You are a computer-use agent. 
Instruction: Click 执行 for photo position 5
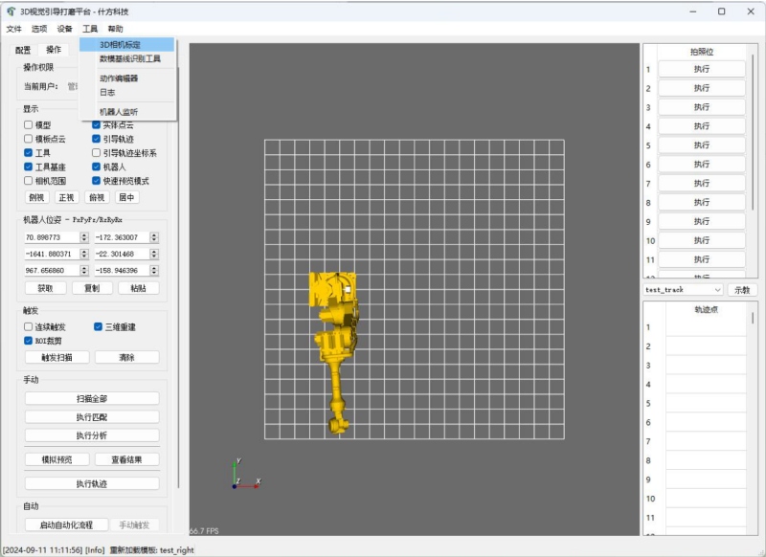click(701, 145)
